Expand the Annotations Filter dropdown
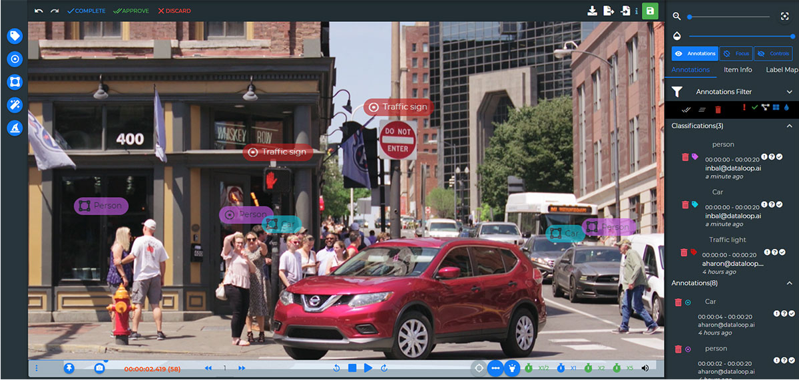 click(790, 92)
